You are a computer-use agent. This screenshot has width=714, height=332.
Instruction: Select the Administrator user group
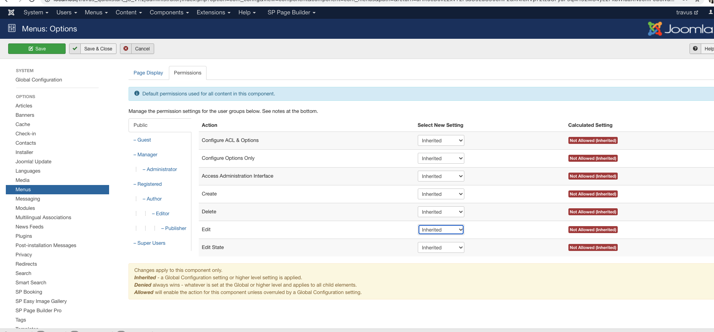[x=162, y=169]
